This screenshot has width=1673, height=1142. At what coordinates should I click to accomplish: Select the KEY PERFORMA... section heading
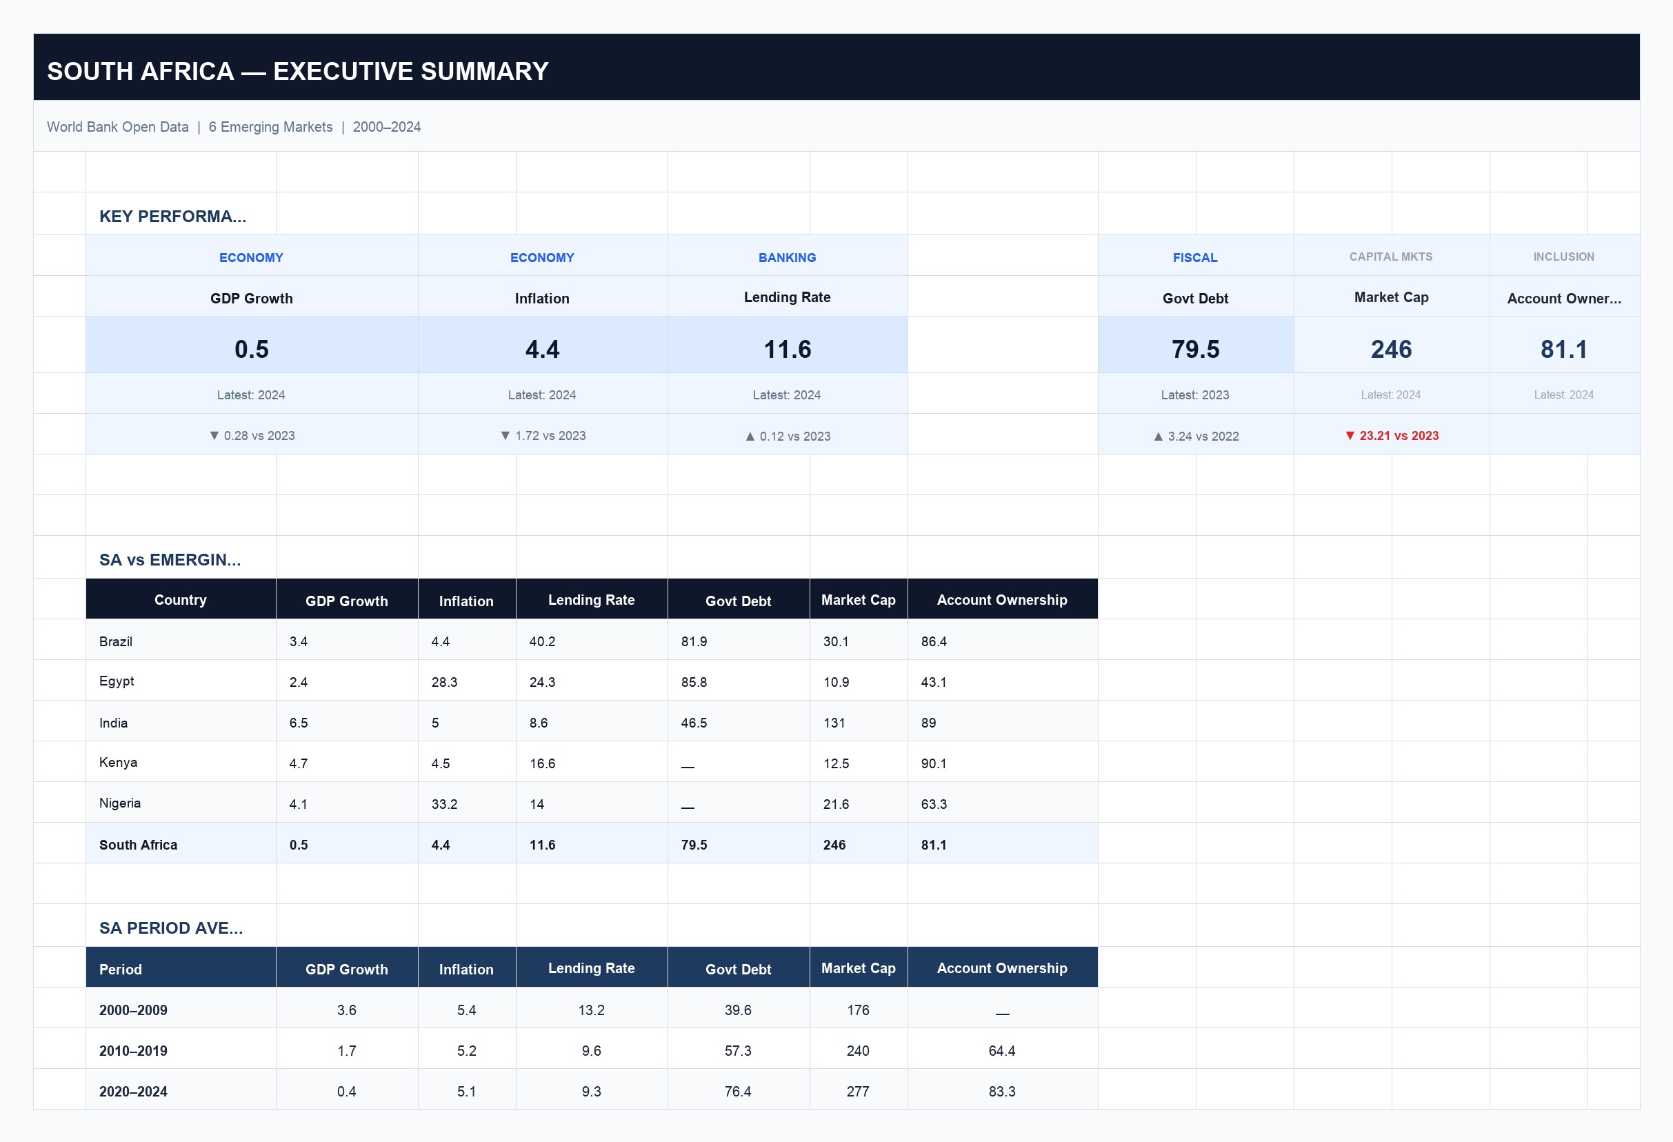(173, 216)
